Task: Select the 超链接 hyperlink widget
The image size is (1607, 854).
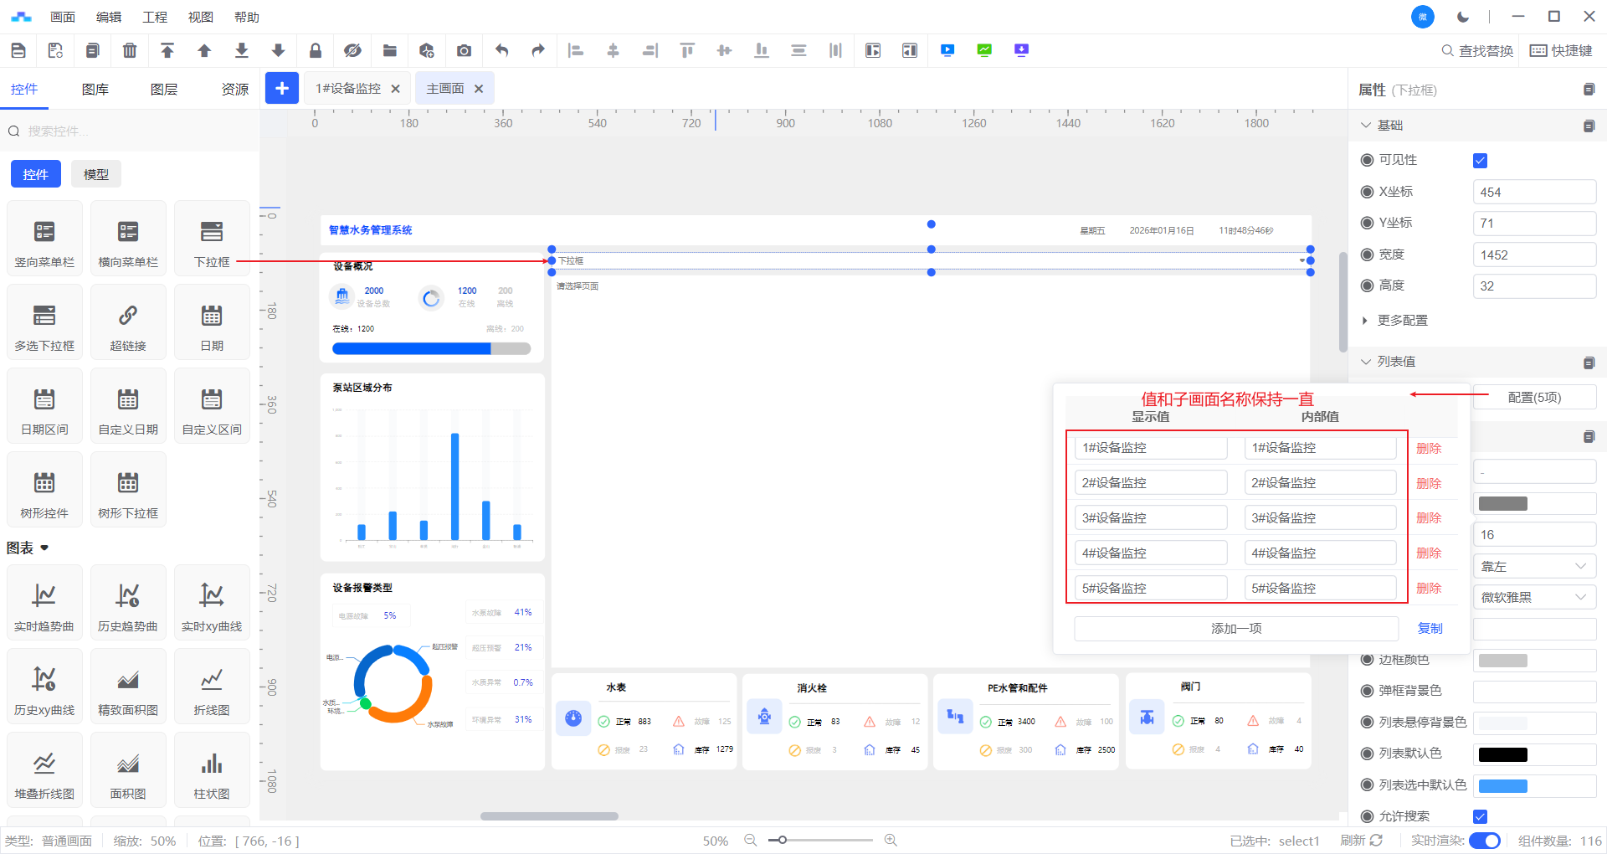Action: [x=128, y=322]
